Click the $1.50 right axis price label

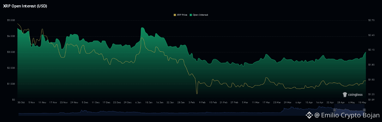pos(371,79)
